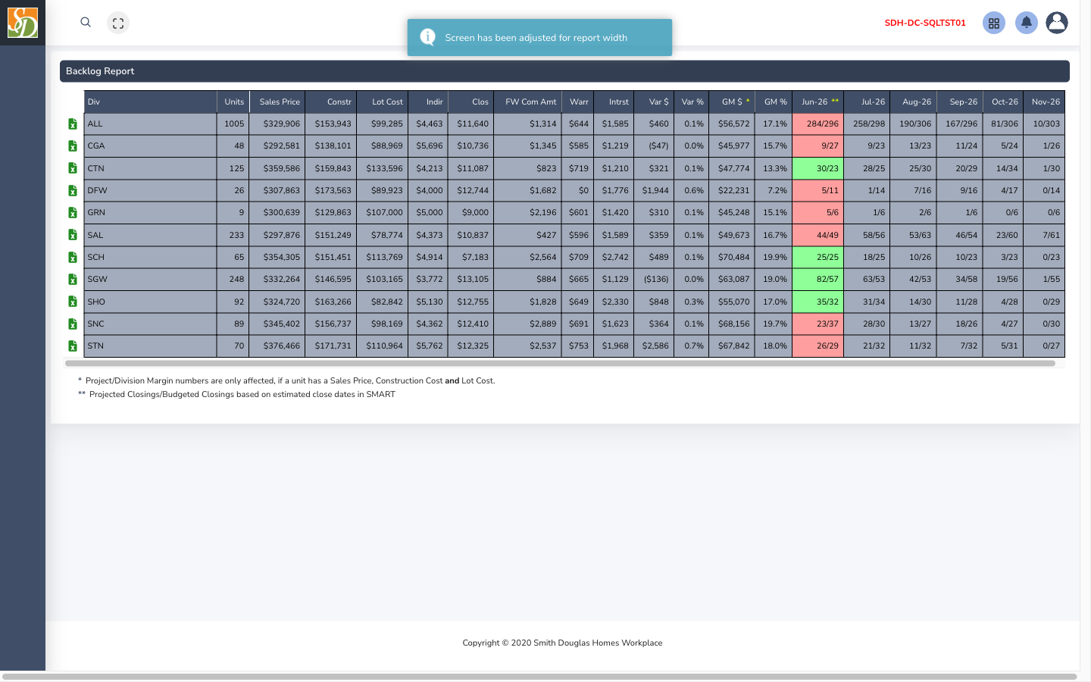
Task: Click the GM % column header
Action: pyautogui.click(x=774, y=102)
